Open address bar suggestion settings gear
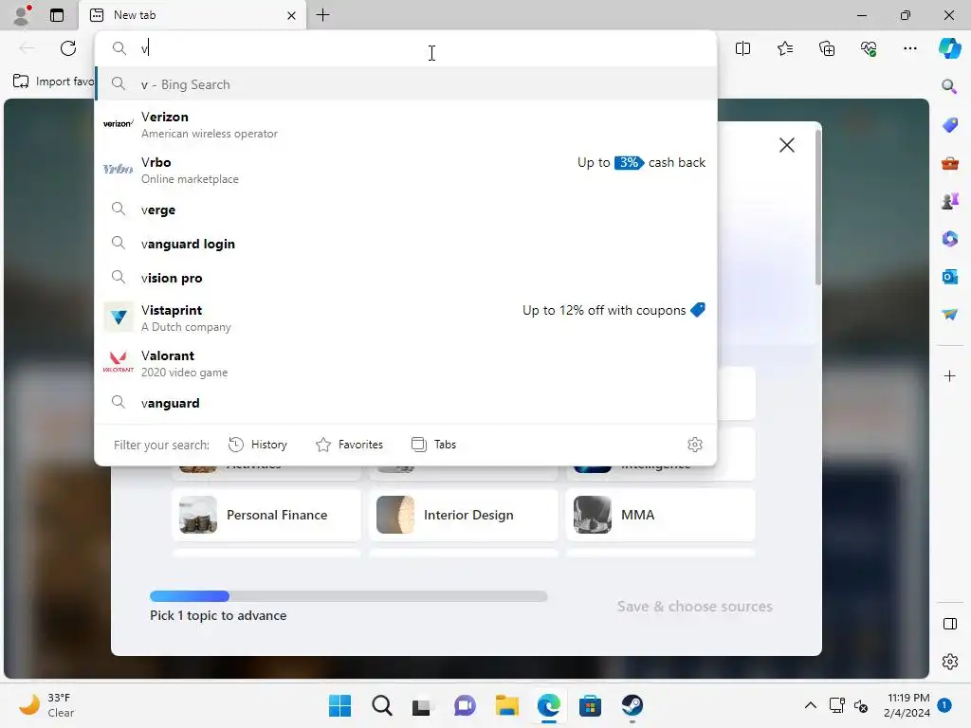971x728 pixels. click(x=695, y=445)
